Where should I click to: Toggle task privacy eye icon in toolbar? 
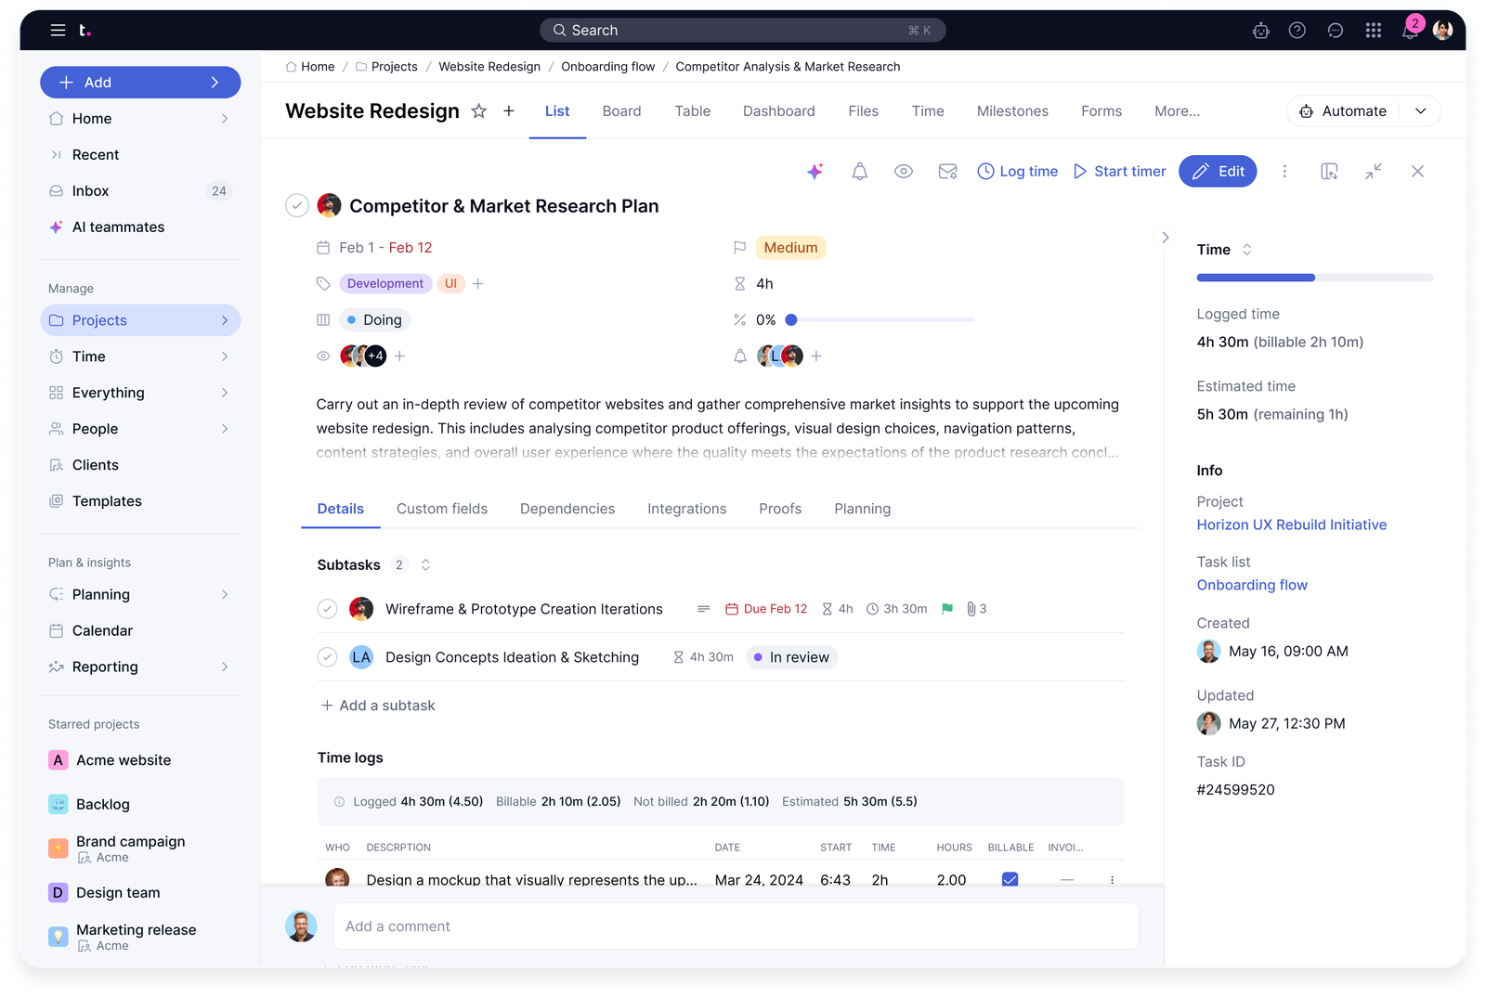tap(904, 172)
